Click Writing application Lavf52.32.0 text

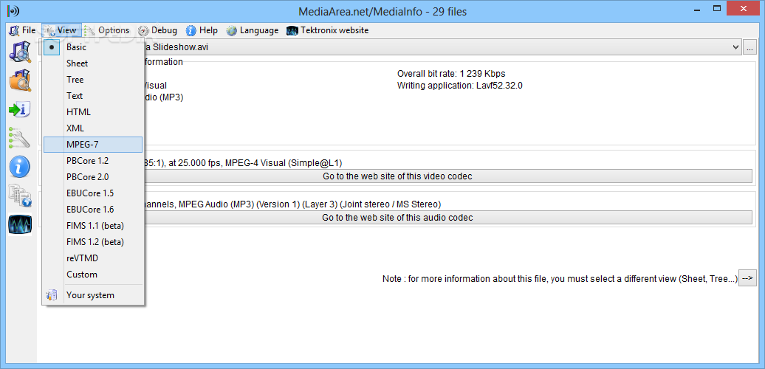460,86
